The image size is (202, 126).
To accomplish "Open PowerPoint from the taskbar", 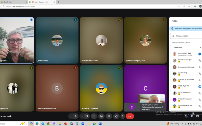I will [66, 124].
